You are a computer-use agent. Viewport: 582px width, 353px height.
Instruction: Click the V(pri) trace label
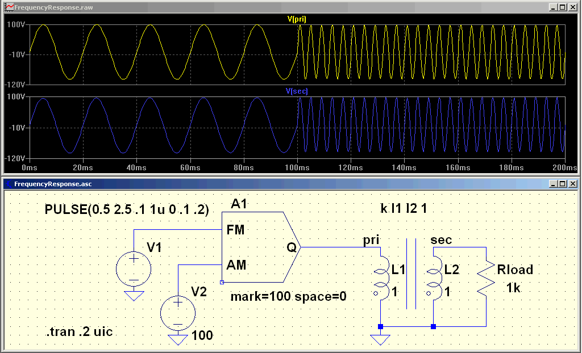[297, 20]
